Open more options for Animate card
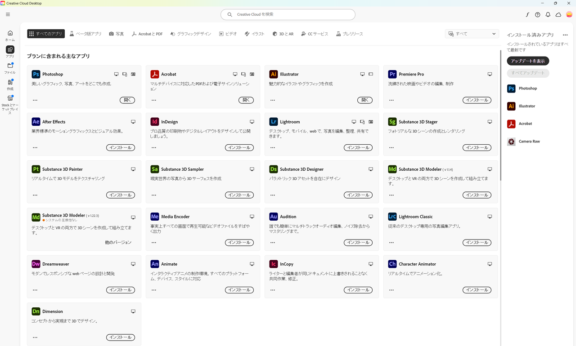Image resolution: width=576 pixels, height=346 pixels. click(x=154, y=290)
